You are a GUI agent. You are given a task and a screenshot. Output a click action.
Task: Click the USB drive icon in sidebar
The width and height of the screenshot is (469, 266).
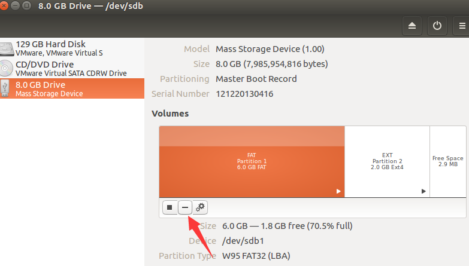5,88
